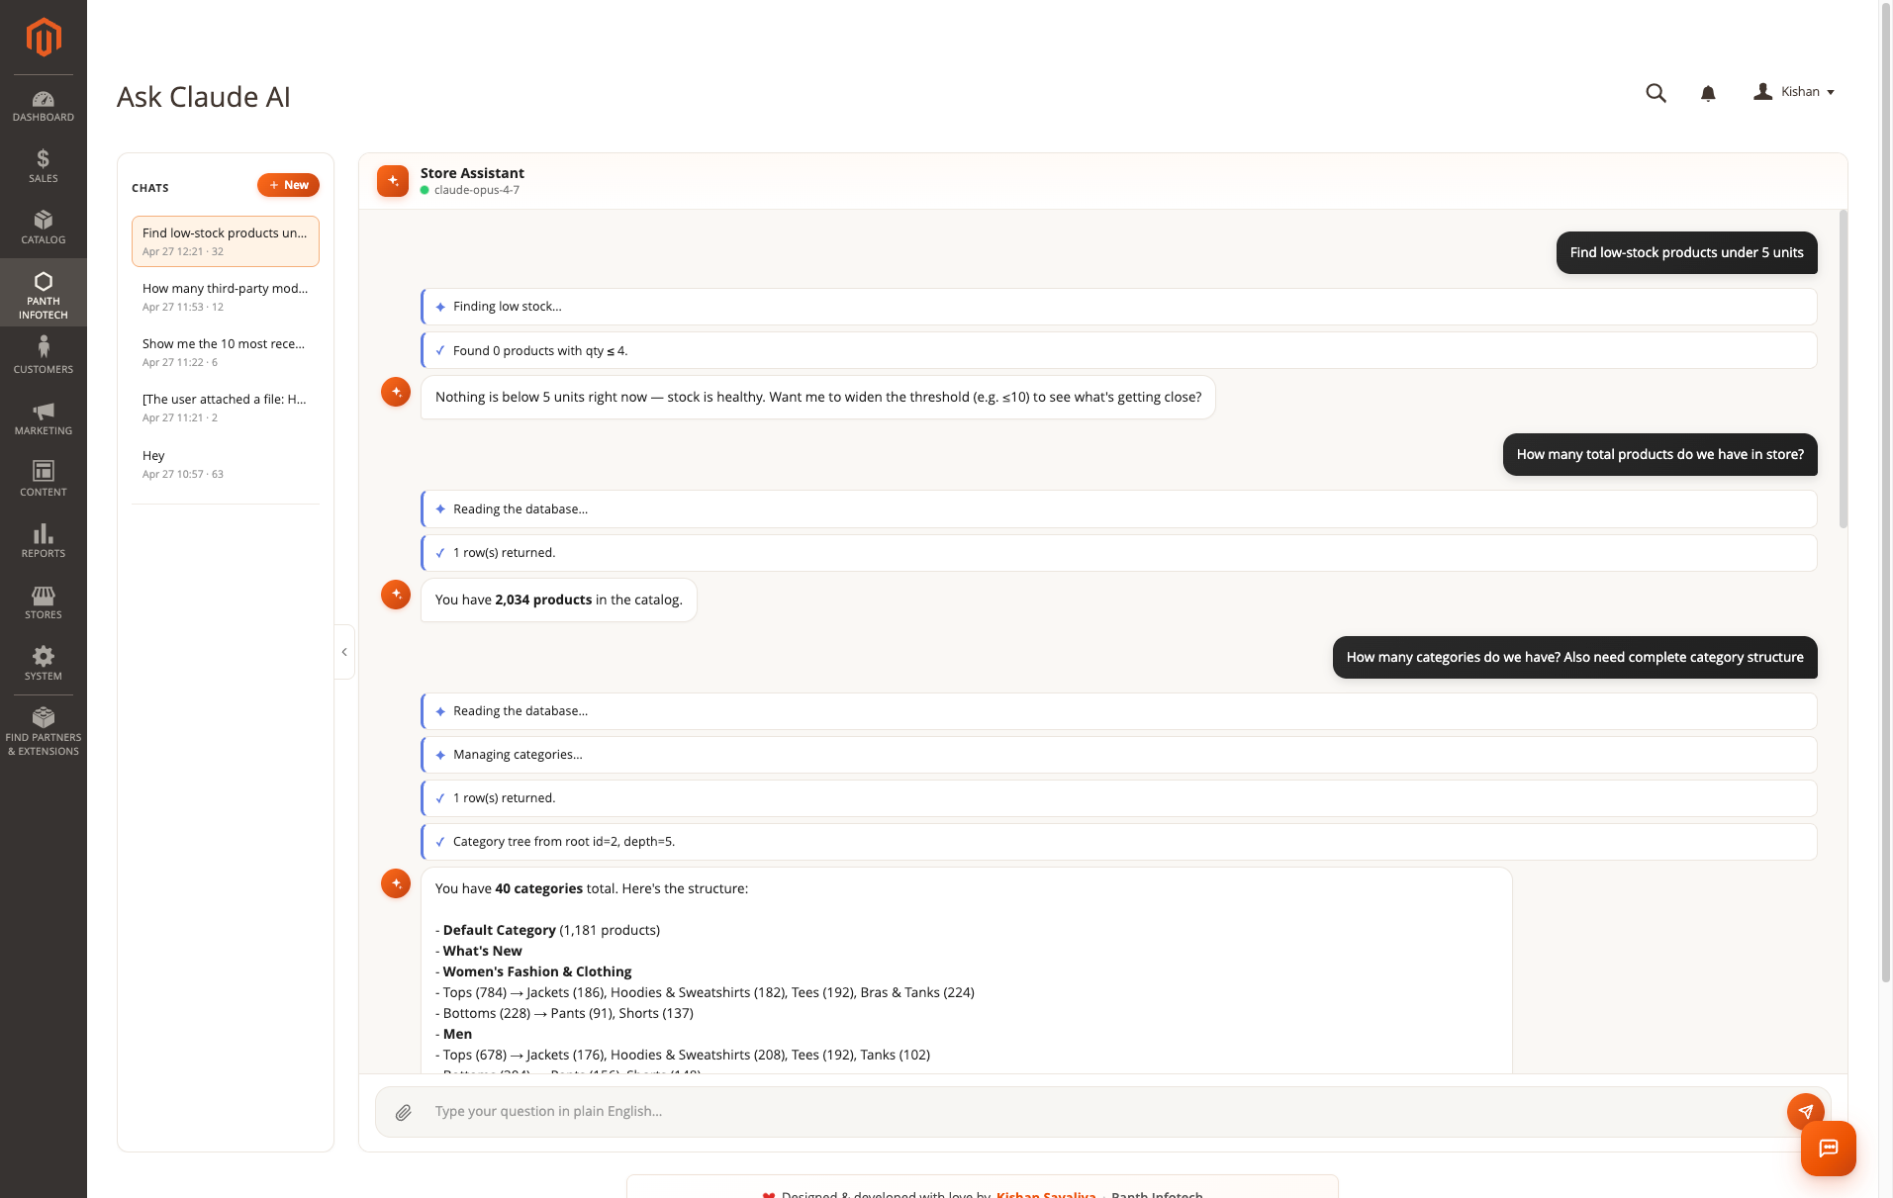Click the 'Default Category (1,181 products)' line
This screenshot has width=1893, height=1198.
[x=547, y=930]
